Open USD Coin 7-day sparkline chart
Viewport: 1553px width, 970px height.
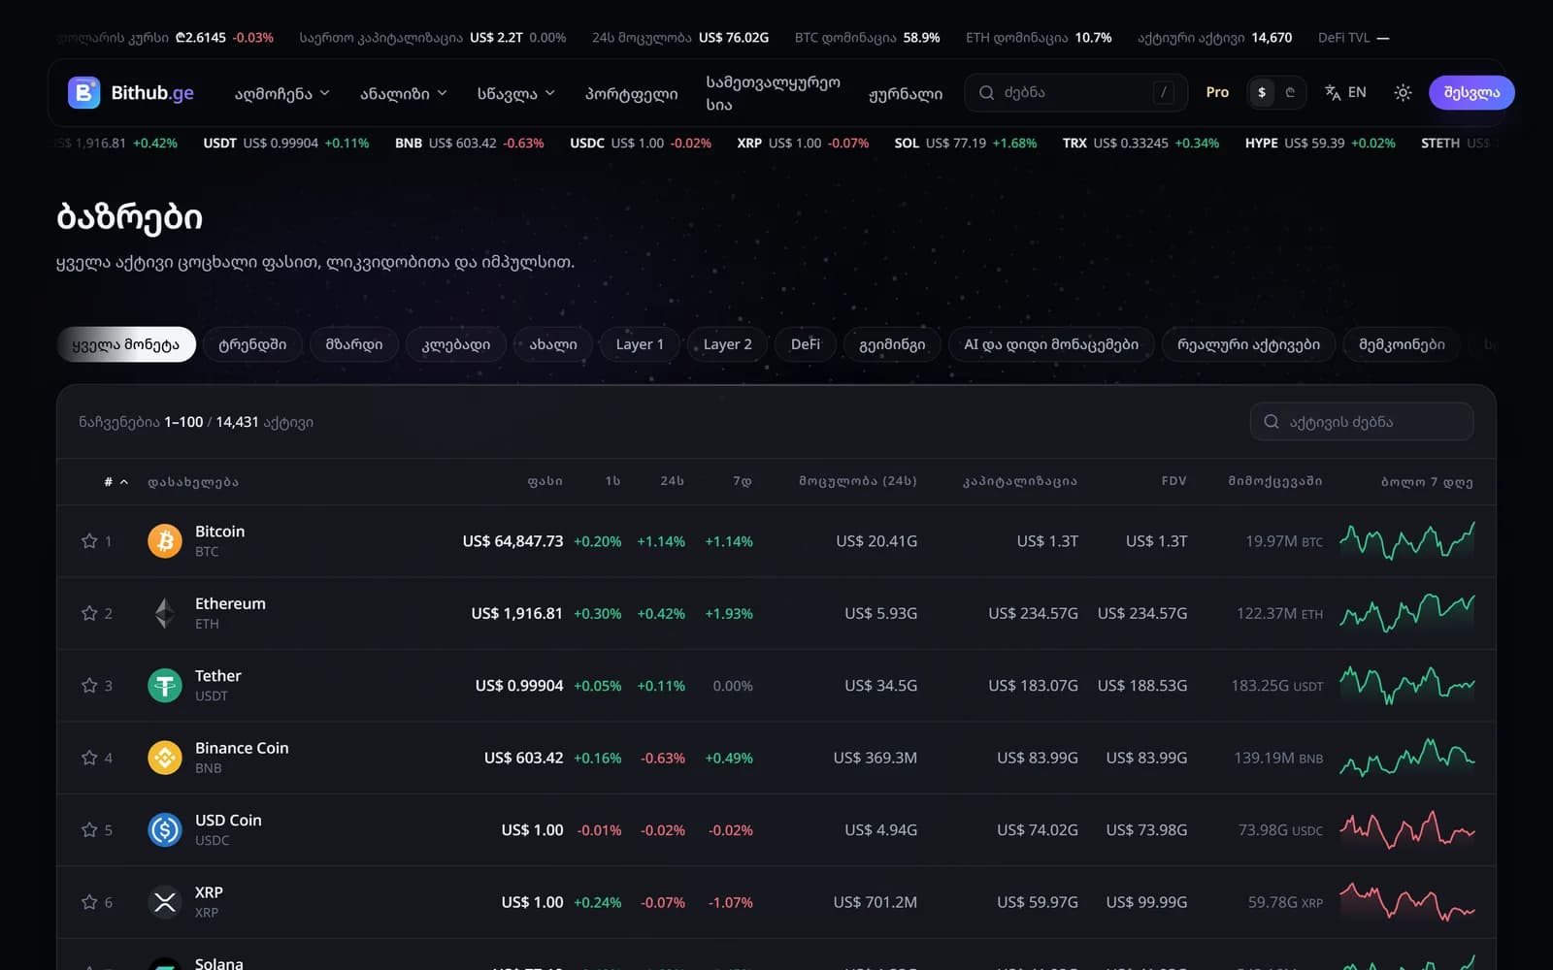tap(1407, 830)
